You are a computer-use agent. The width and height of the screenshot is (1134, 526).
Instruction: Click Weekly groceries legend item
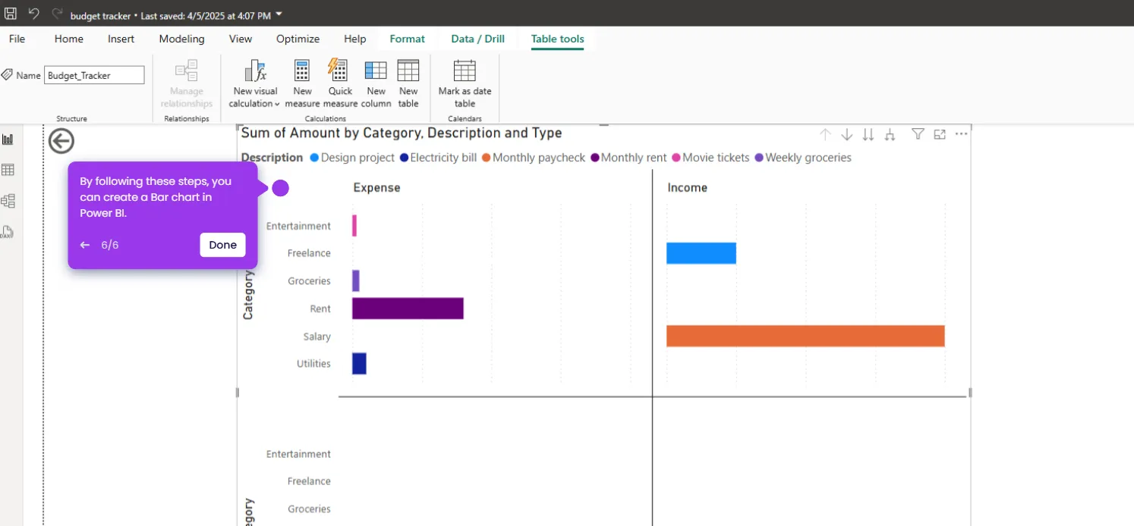803,158
